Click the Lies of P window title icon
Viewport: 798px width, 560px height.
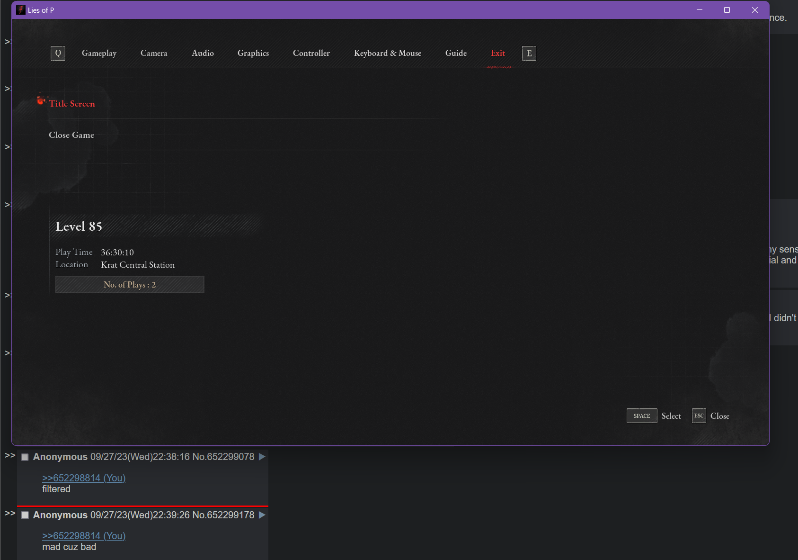20,10
